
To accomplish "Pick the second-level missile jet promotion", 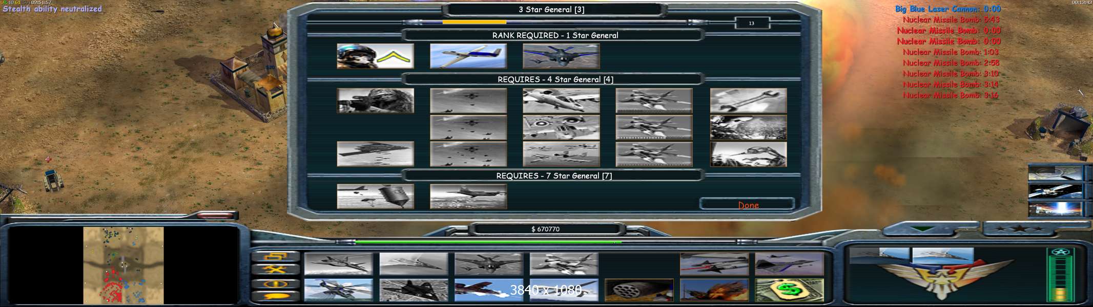I will tap(654, 127).
